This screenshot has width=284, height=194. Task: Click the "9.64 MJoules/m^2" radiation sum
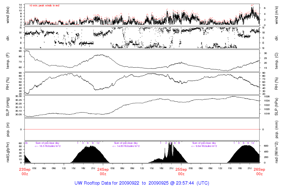(206, 146)
